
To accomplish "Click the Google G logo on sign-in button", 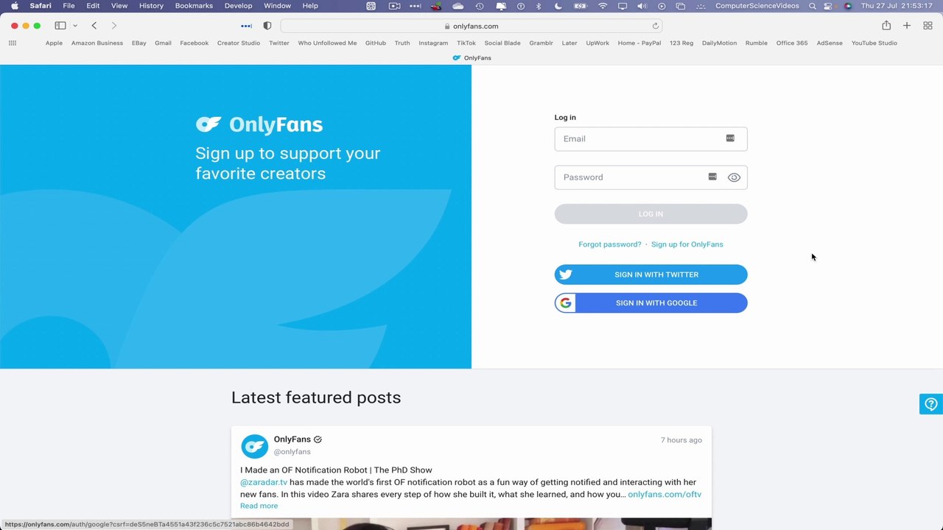I will tap(566, 303).
